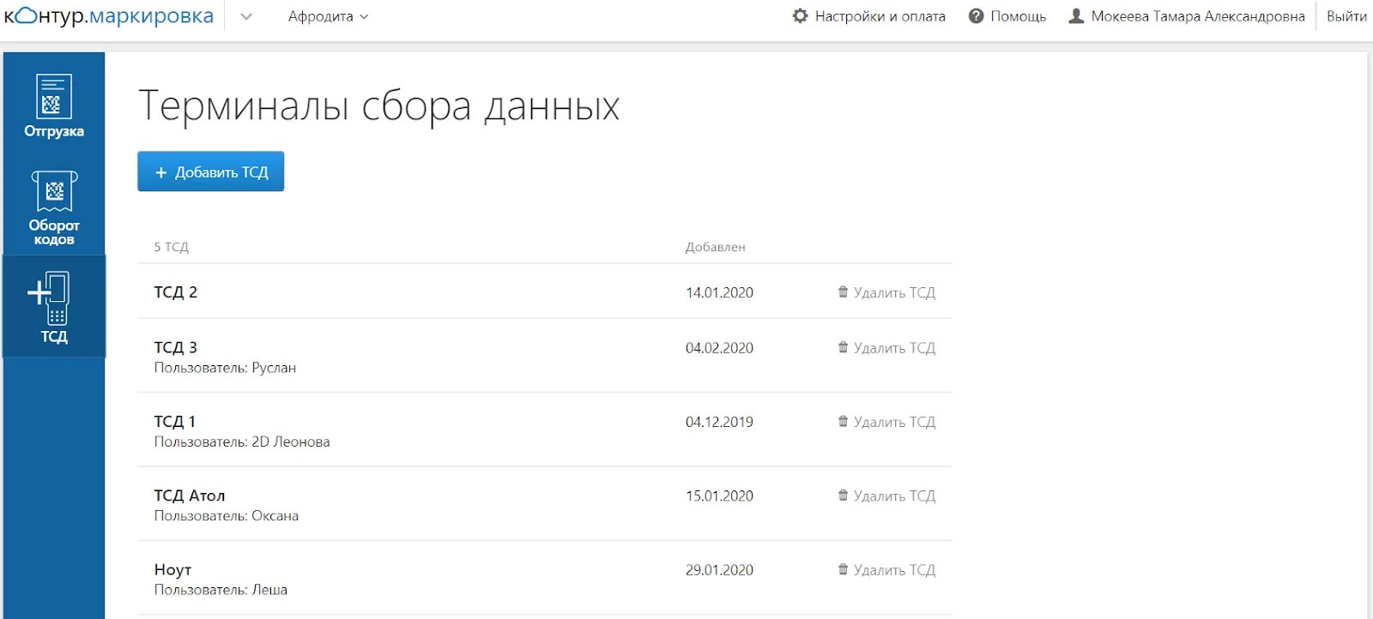
Task: Click the Контур.Маркировка logo
Action: pos(109,16)
